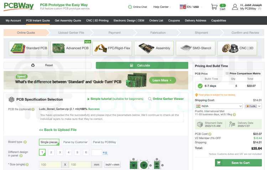This screenshot has width=267, height=170.
Task: Click the help icon next to Board type
Action: click(x=25, y=142)
